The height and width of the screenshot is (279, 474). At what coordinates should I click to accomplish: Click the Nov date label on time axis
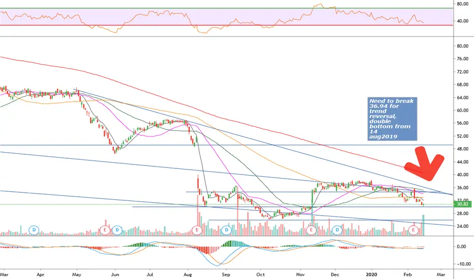pyautogui.click(x=301, y=275)
